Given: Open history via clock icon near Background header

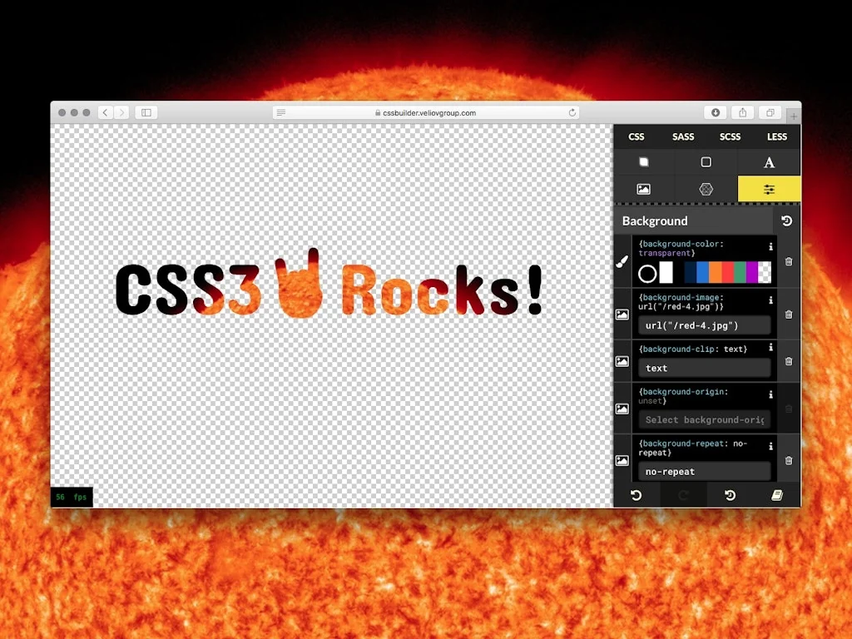Looking at the screenshot, I should [x=787, y=220].
